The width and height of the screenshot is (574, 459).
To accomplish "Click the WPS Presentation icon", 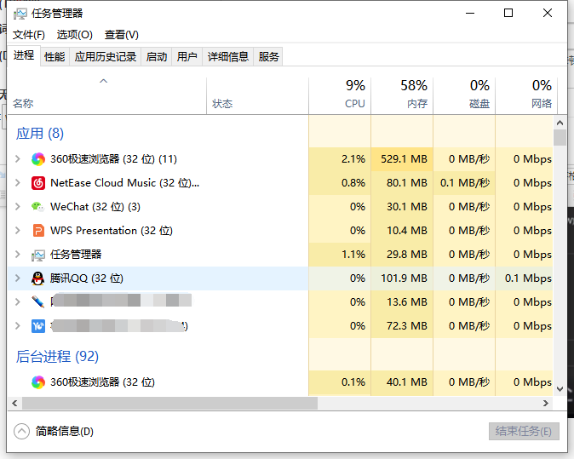I will point(38,231).
